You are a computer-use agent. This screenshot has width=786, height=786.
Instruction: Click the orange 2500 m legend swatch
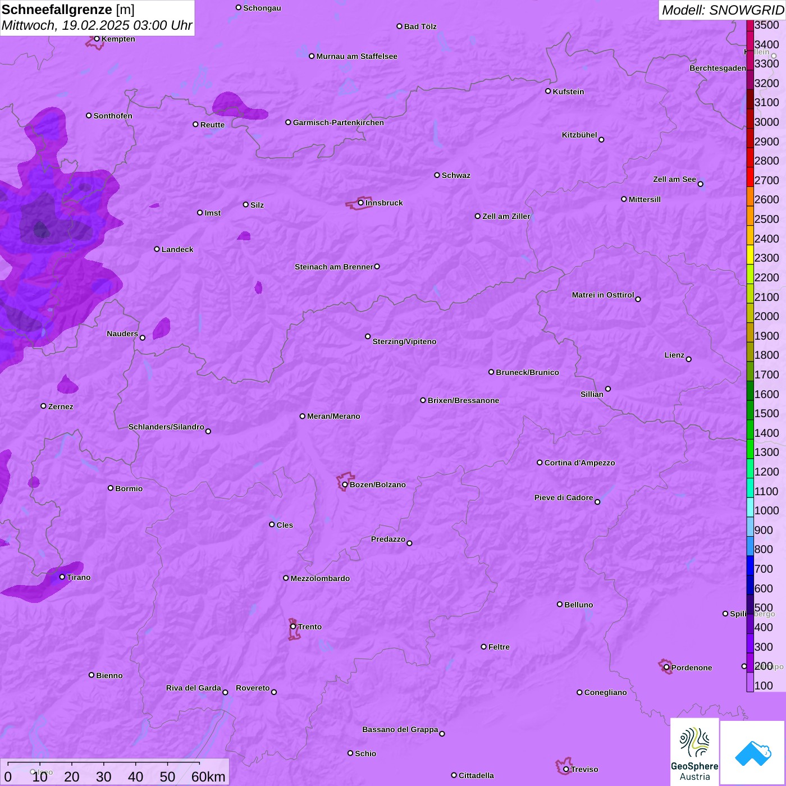[x=750, y=216]
